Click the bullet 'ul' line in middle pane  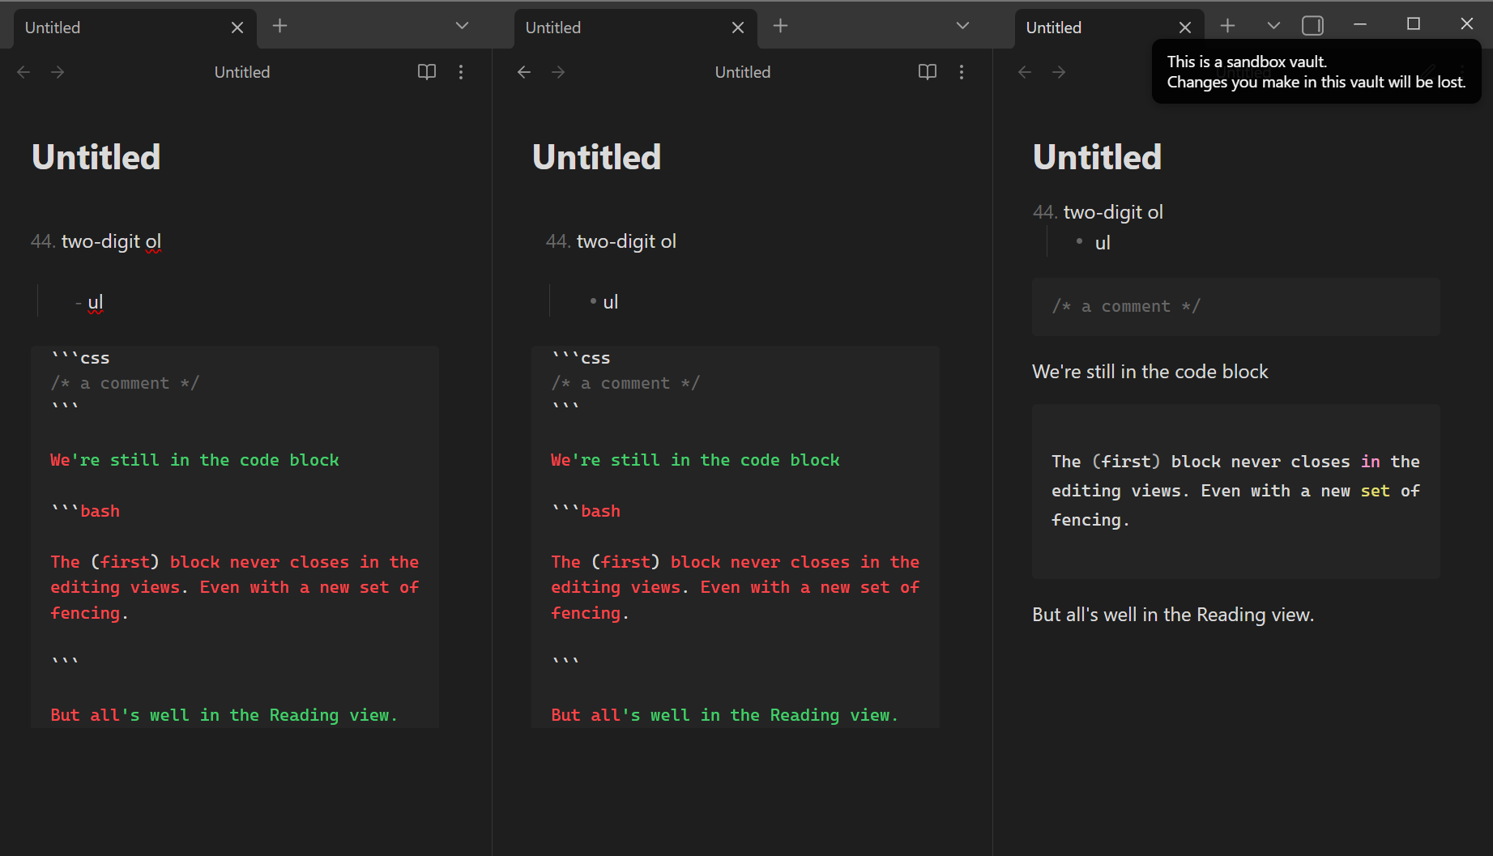click(604, 302)
